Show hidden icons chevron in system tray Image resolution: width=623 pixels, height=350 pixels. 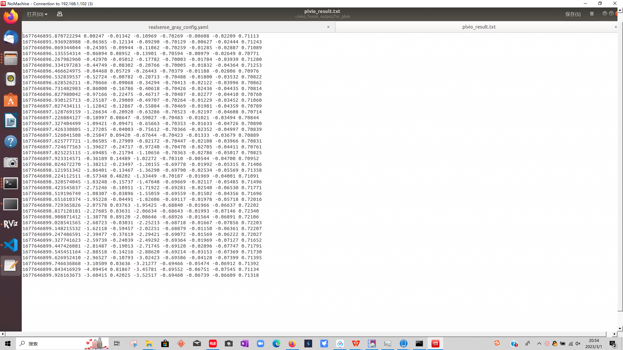(539, 344)
